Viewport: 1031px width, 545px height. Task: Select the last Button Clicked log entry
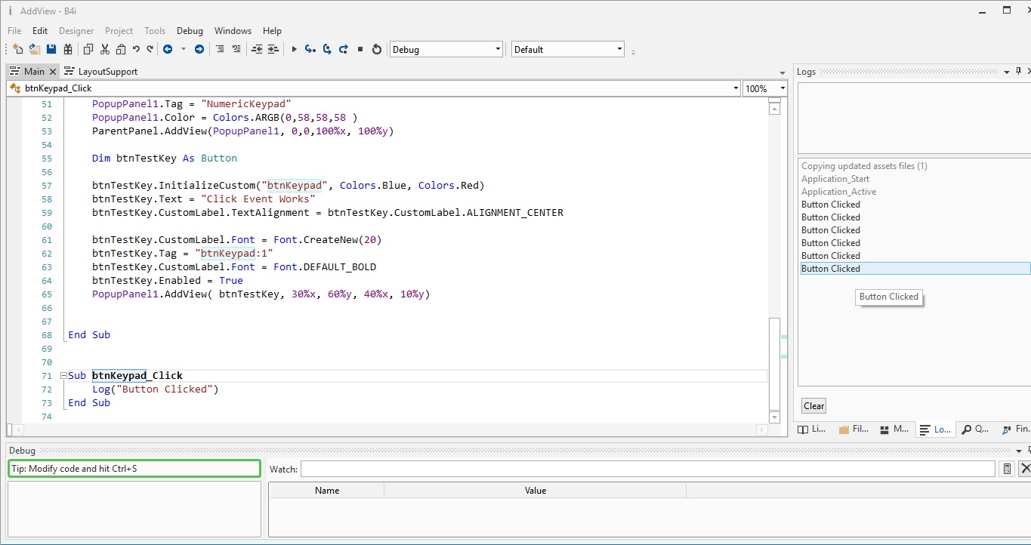[x=831, y=269]
